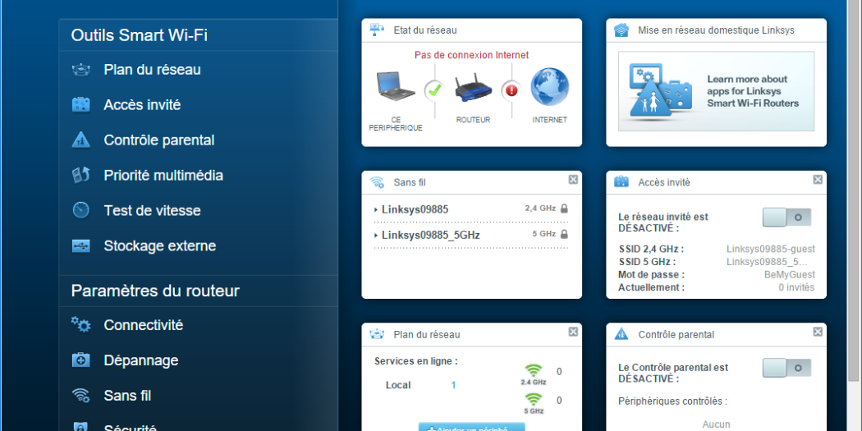Click the router image in Etat du réseau
862x431 pixels.
pos(472,87)
